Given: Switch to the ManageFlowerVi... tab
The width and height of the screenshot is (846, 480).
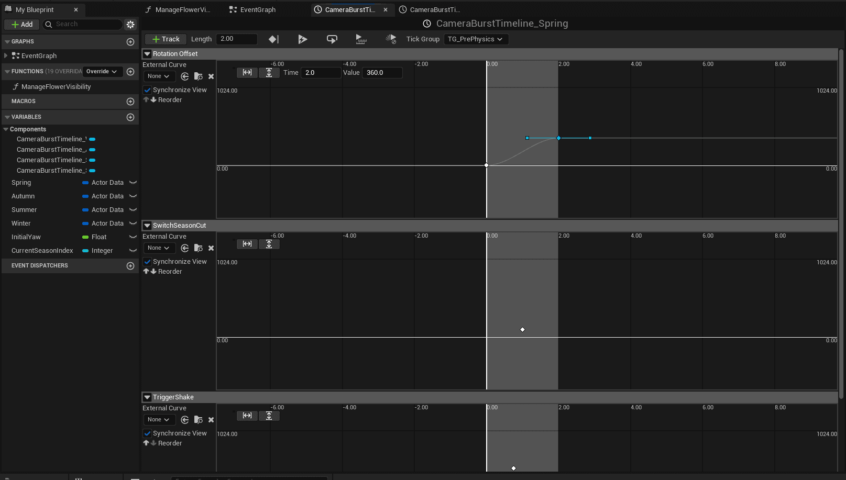Looking at the screenshot, I should (178, 10).
